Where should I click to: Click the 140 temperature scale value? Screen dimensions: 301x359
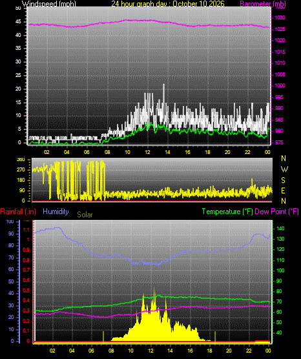[x=280, y=228]
